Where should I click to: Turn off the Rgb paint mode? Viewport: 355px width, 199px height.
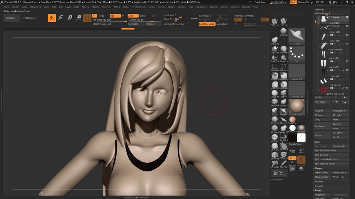[115, 16]
